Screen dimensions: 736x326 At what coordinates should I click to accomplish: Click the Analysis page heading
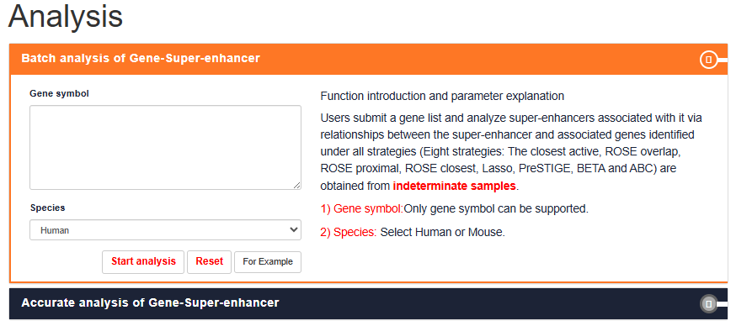(x=66, y=17)
